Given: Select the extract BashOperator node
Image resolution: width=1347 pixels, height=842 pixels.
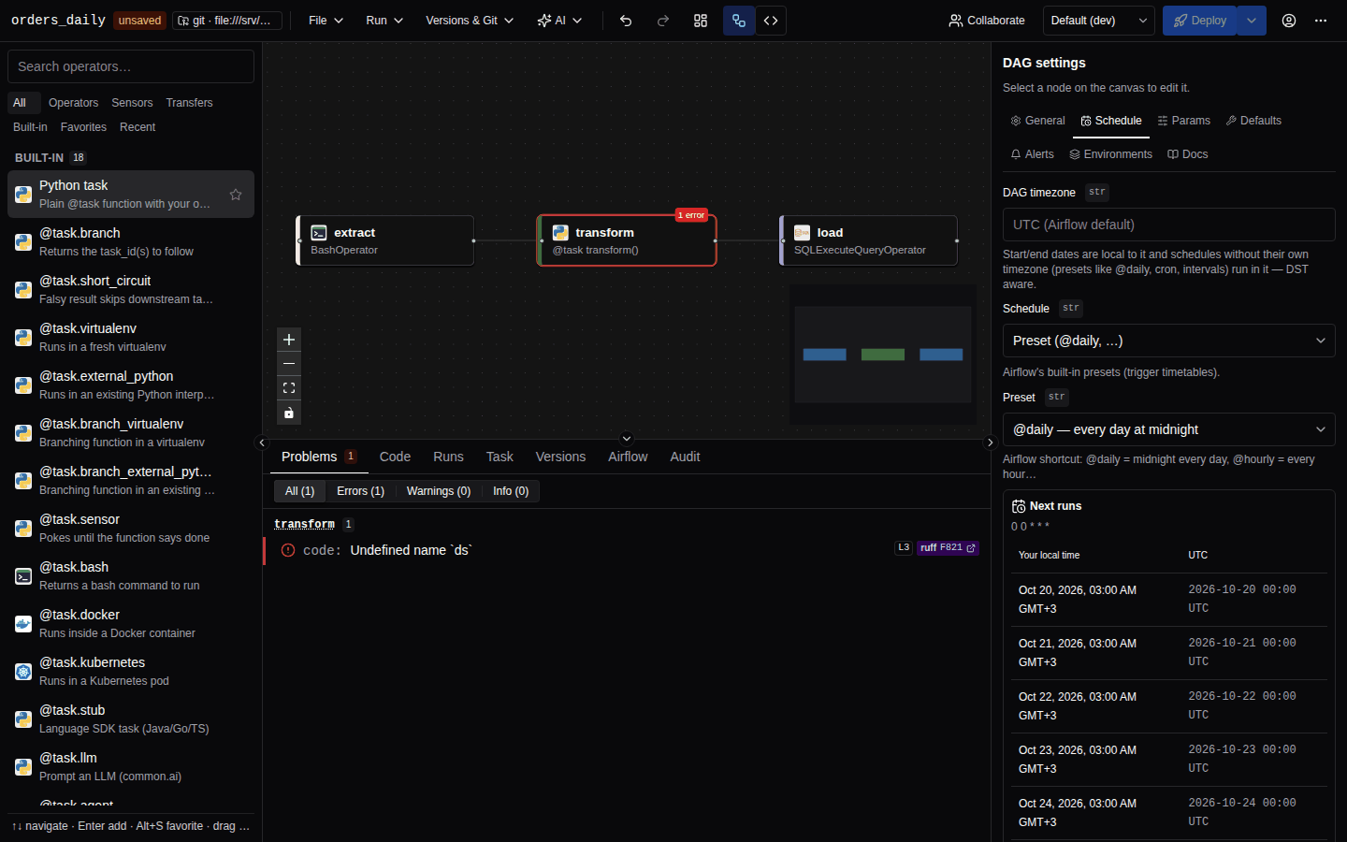Looking at the screenshot, I should tap(385, 240).
